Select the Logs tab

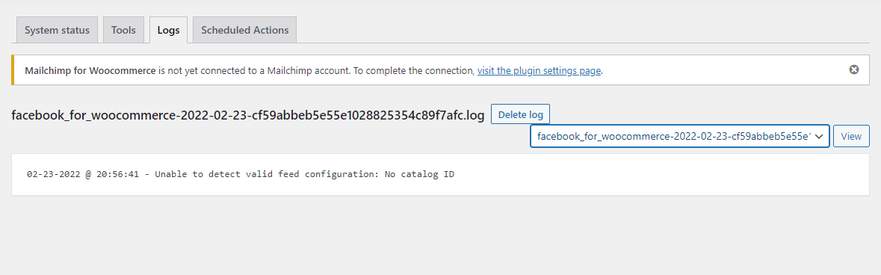169,30
